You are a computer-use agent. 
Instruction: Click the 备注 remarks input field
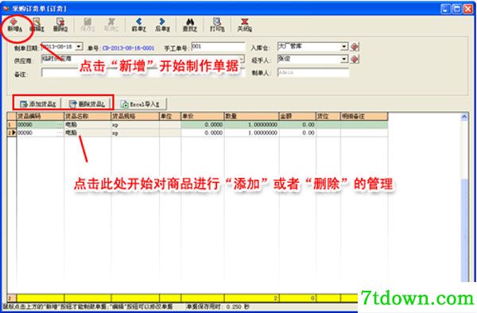(x=143, y=73)
